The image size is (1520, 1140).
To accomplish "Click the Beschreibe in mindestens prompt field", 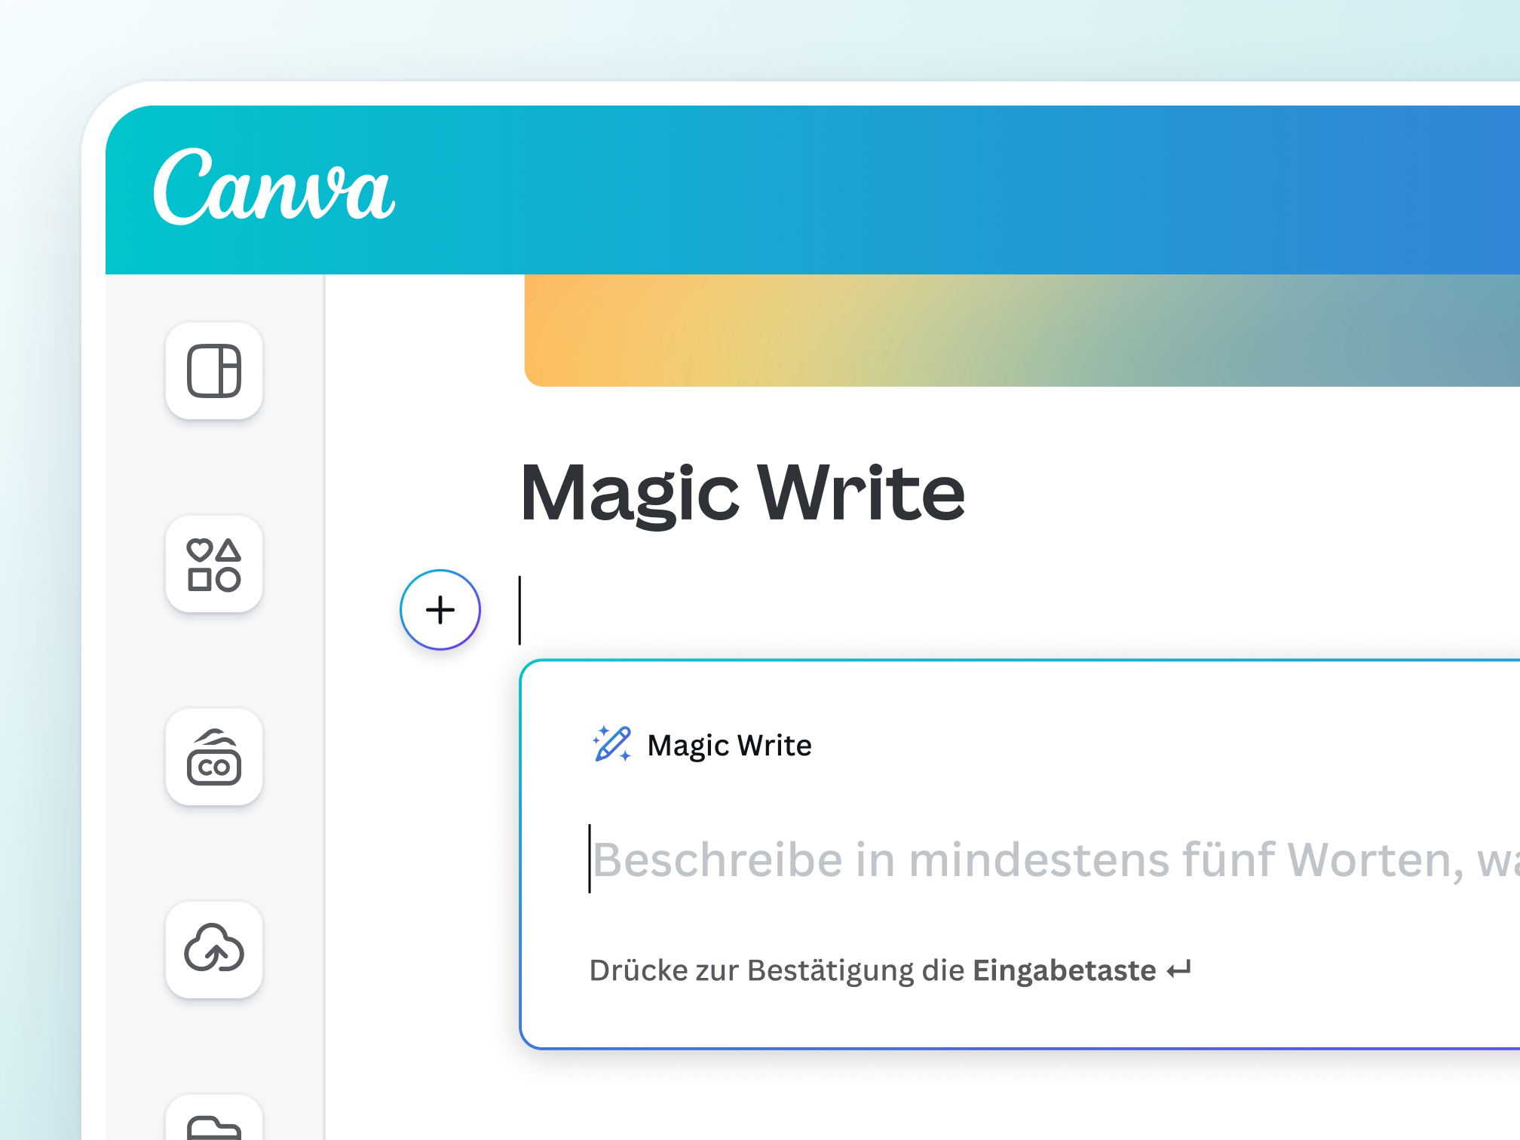I will [1040, 860].
